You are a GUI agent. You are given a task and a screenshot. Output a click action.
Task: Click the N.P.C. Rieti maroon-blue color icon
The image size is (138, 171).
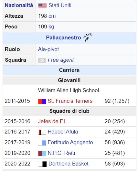(42, 153)
